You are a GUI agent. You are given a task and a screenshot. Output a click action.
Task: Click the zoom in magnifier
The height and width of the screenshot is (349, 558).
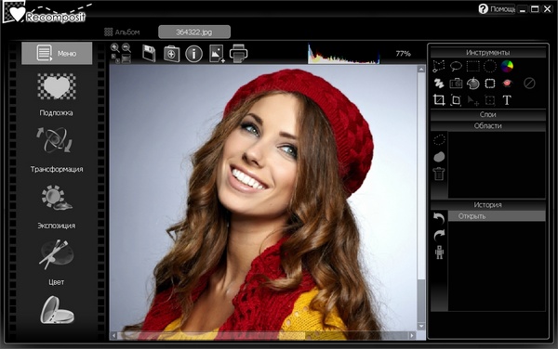(x=115, y=47)
